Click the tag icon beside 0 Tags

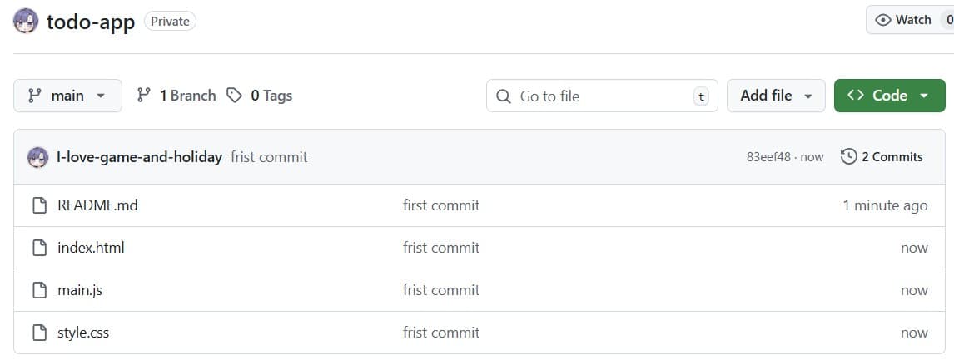(x=235, y=96)
